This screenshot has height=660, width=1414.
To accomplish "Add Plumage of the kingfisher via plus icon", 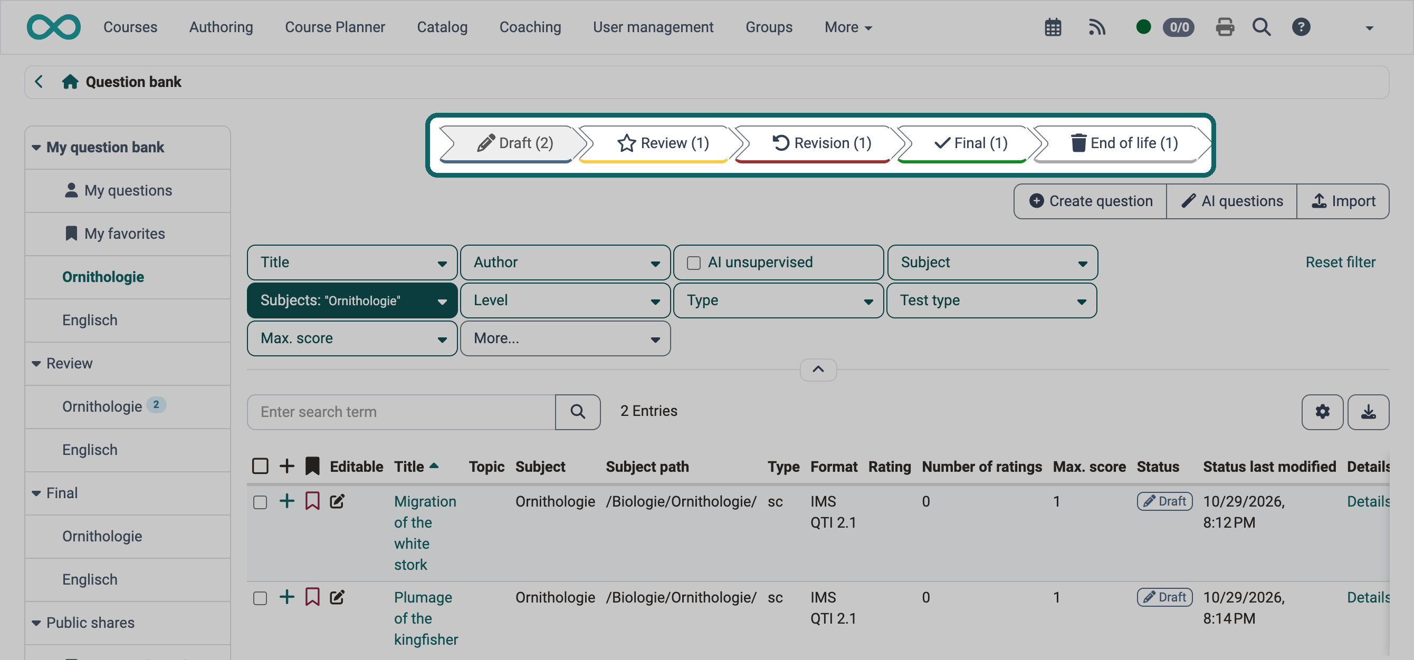I will pos(286,597).
